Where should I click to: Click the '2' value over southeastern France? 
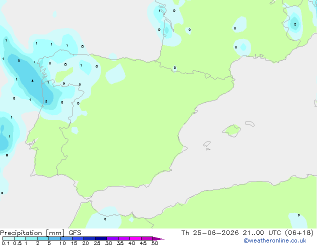(x=295, y=24)
